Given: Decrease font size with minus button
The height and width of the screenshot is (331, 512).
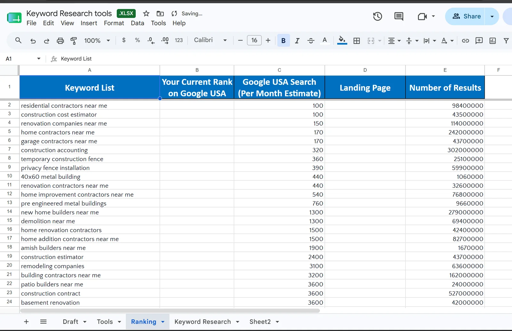Looking at the screenshot, I should tap(240, 40).
